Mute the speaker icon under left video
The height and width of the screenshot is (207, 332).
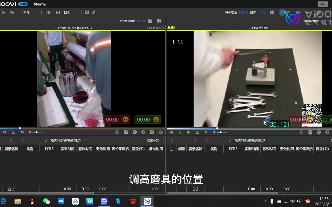31,132
